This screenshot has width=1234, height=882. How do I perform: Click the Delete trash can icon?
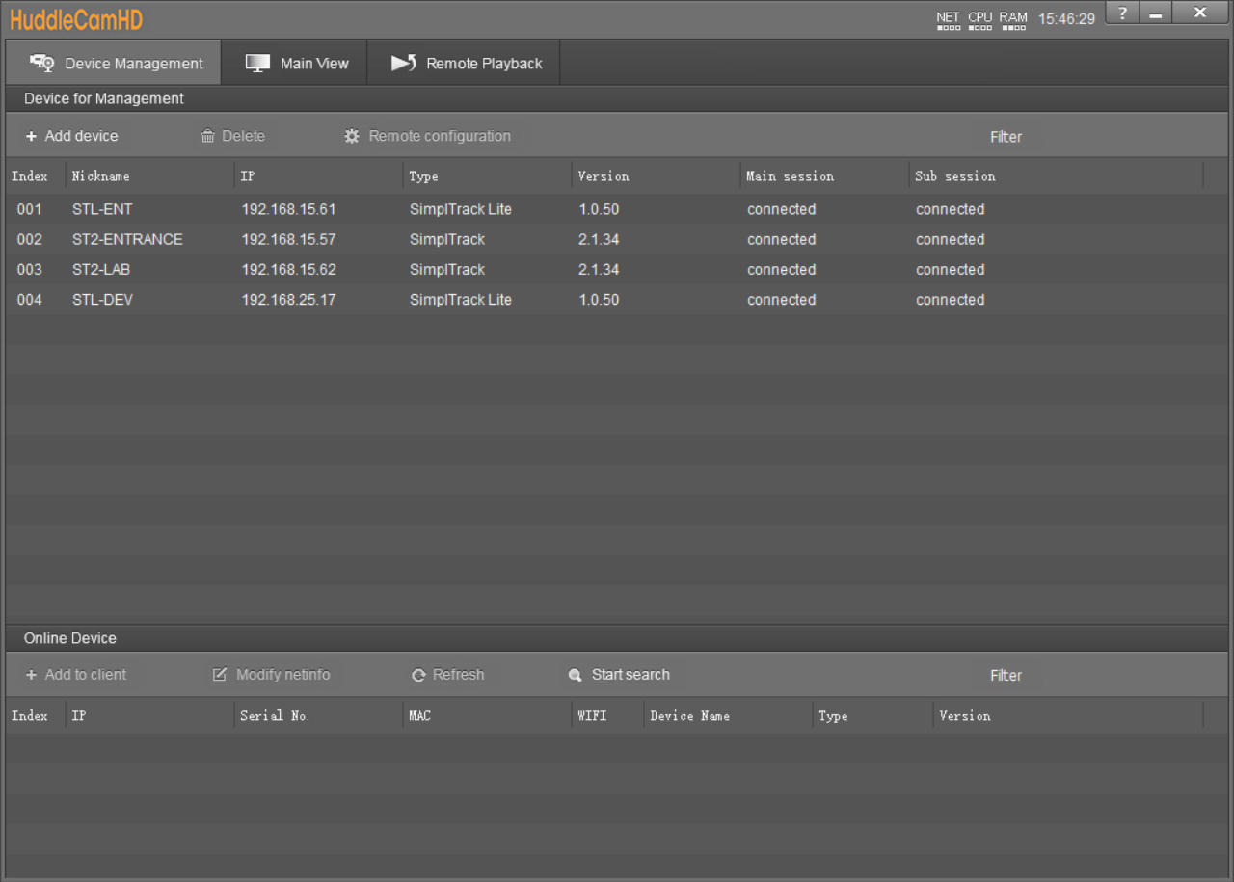(x=207, y=137)
